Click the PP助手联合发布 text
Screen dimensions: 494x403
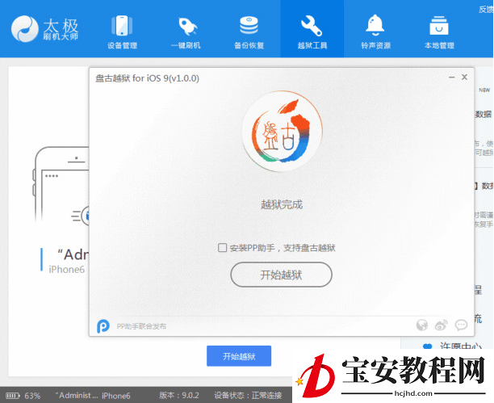click(x=141, y=326)
